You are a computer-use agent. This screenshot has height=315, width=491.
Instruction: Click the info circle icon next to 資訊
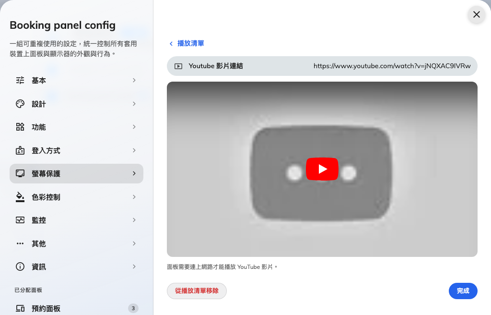pyautogui.click(x=20, y=267)
